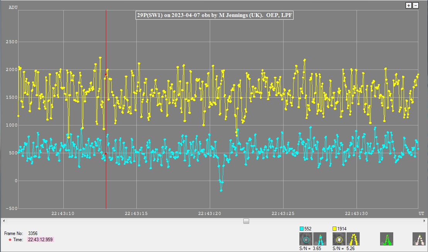Viewport: 428px width, 252px height.
Task: Open the cyan target star thumbnail
Action: click(x=306, y=239)
